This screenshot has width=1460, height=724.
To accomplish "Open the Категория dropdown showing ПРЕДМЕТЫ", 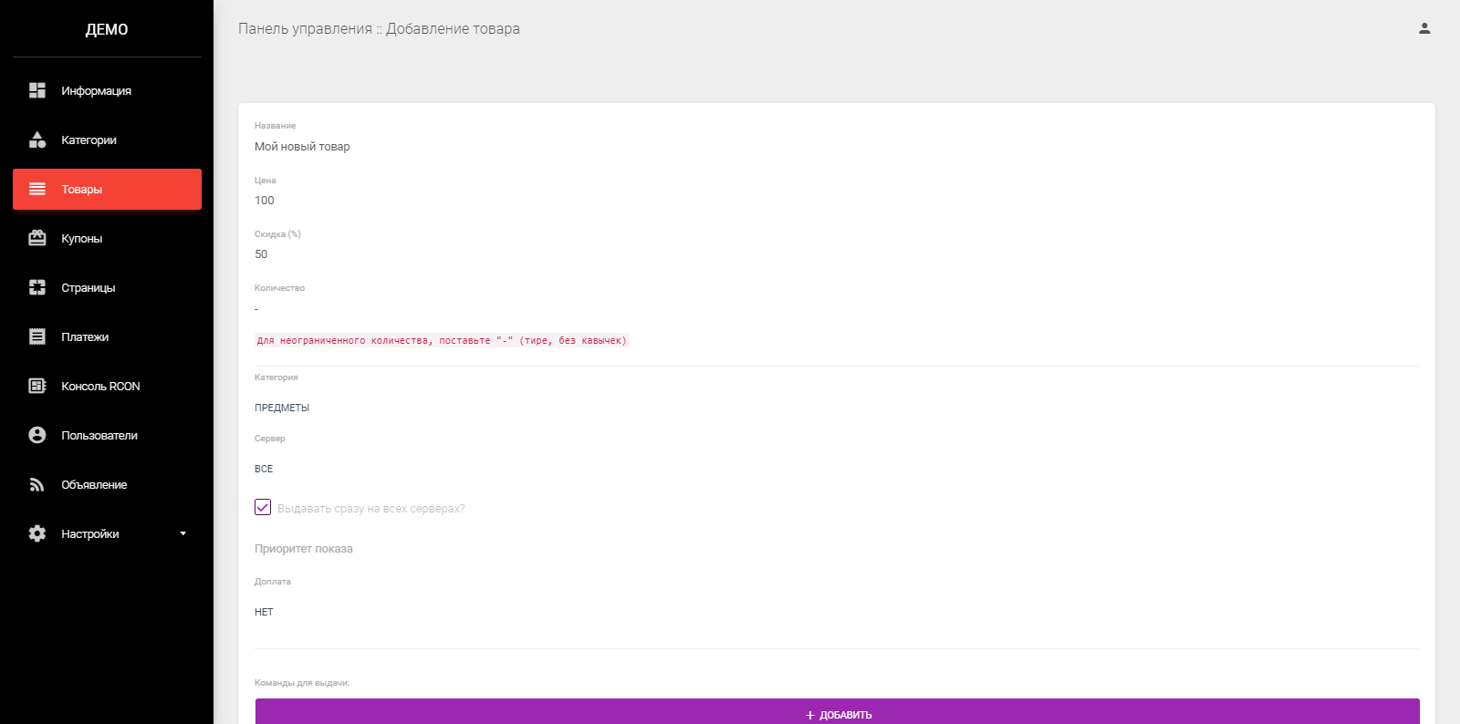I will click(x=837, y=408).
